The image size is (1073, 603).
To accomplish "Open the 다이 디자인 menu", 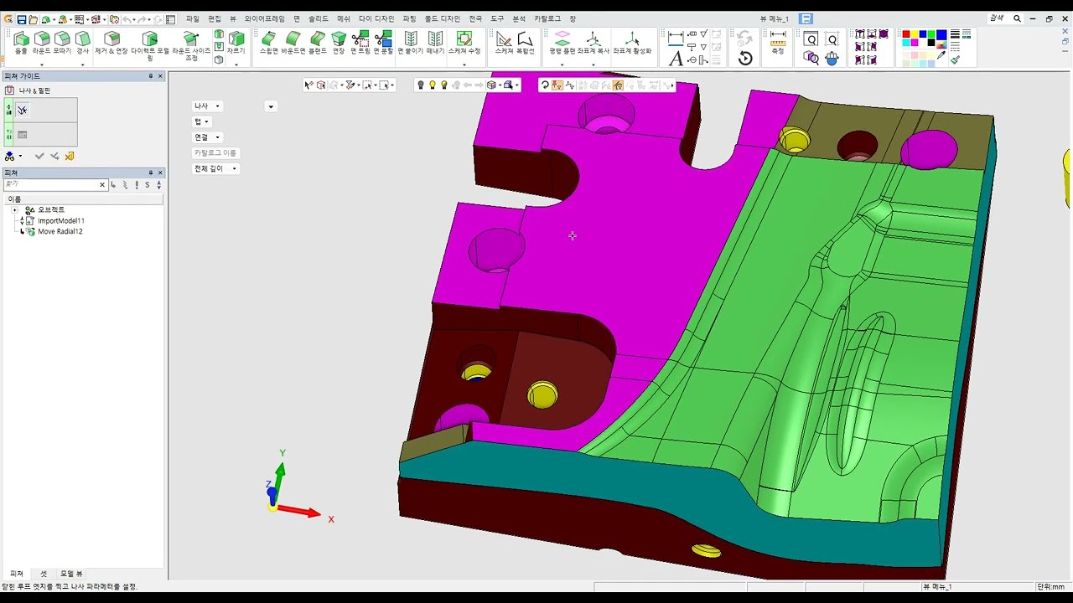I will pyautogui.click(x=376, y=18).
